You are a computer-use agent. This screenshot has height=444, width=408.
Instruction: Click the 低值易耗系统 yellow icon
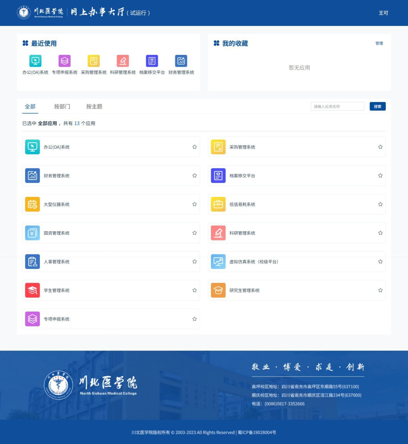218,204
